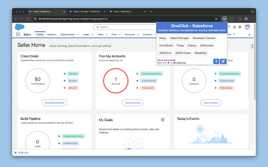Click the browser downloads icon
This screenshot has height=167, width=268.
(x=240, y=19)
